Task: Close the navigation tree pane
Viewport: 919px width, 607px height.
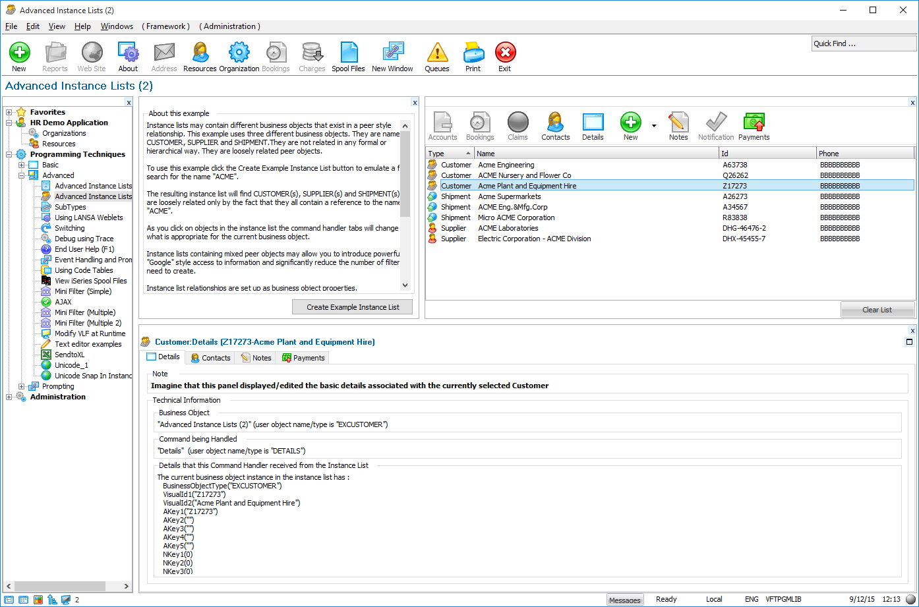Action: (x=129, y=103)
